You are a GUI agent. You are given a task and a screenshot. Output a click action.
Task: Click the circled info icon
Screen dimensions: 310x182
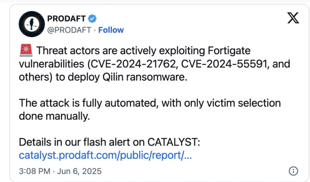click(x=293, y=171)
